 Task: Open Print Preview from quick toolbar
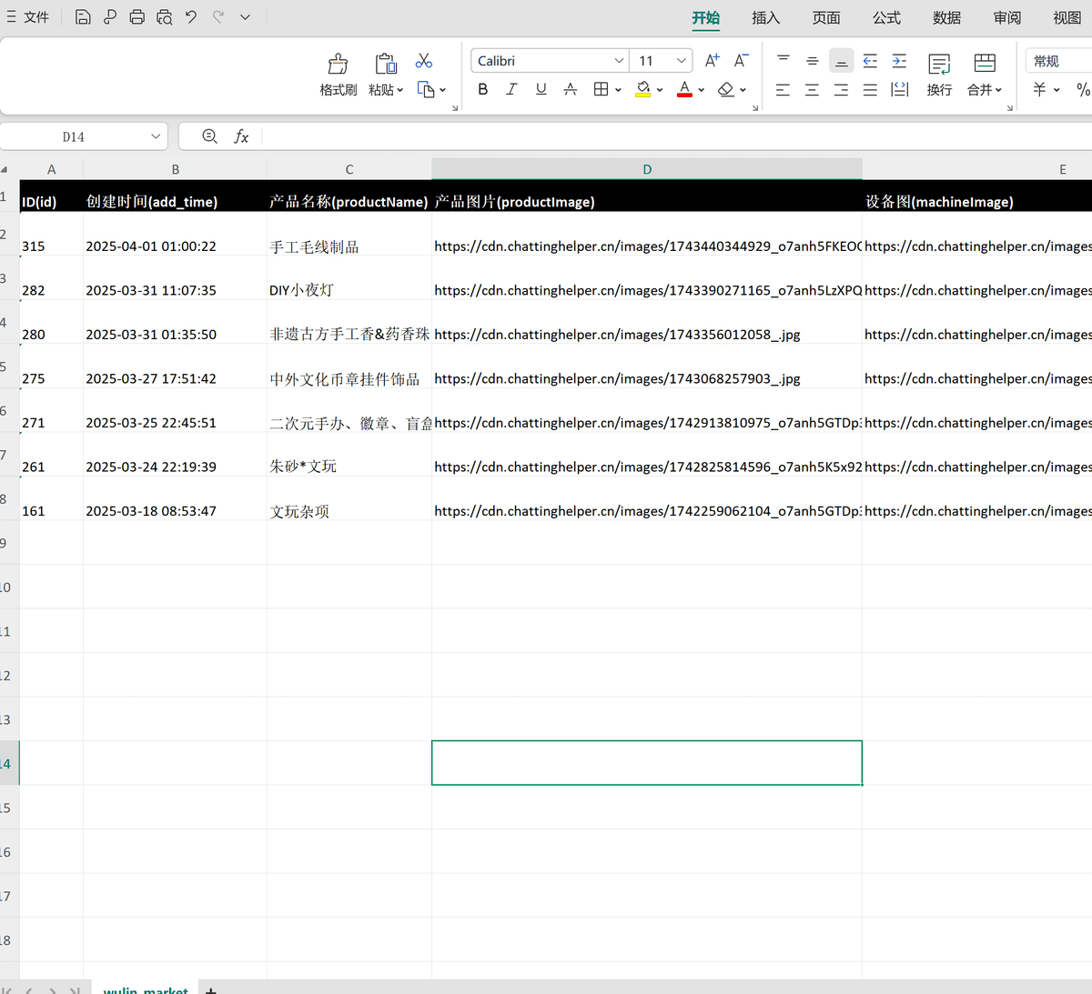point(164,17)
